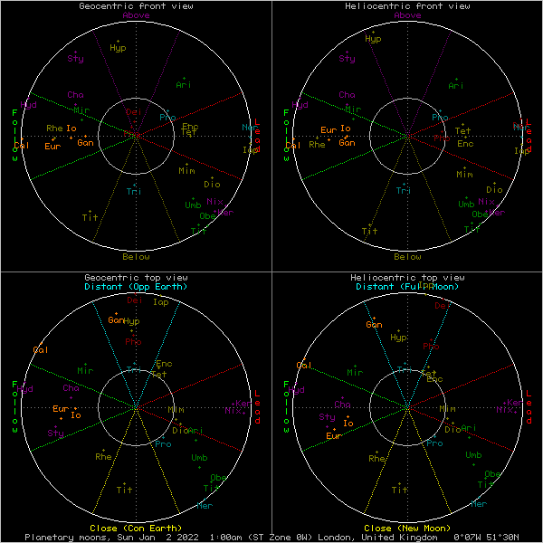The width and height of the screenshot is (543, 543).
Task: Select Mir moon in Geocentric top view
Action: pyautogui.click(x=85, y=371)
